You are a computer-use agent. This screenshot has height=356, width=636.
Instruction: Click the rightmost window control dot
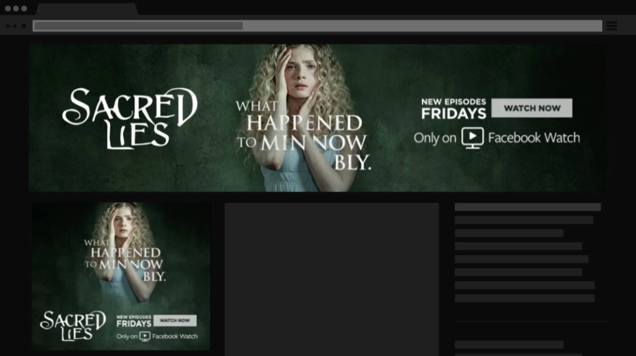point(24,9)
